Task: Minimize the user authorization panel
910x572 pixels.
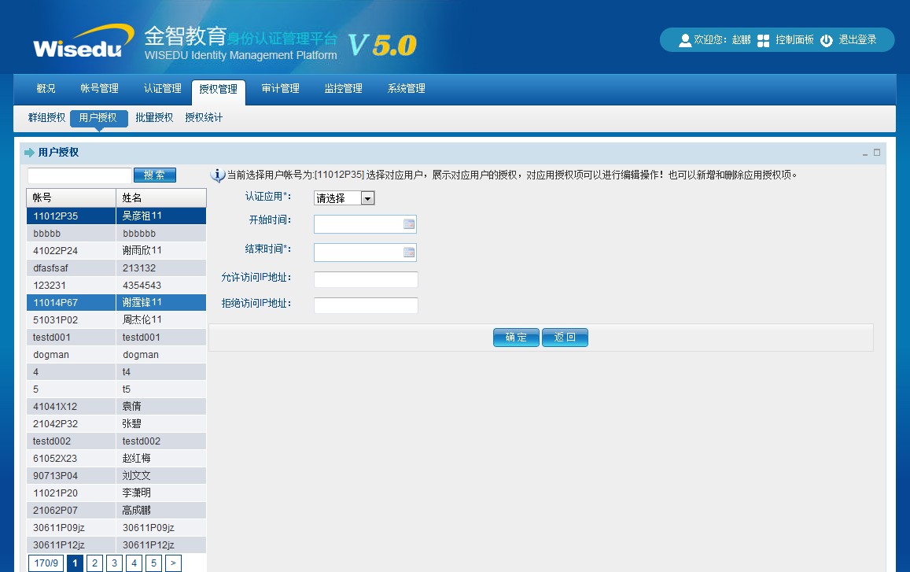Action: (x=865, y=153)
